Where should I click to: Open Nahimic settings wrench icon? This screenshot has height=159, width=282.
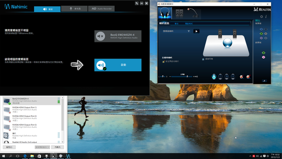(137, 3)
